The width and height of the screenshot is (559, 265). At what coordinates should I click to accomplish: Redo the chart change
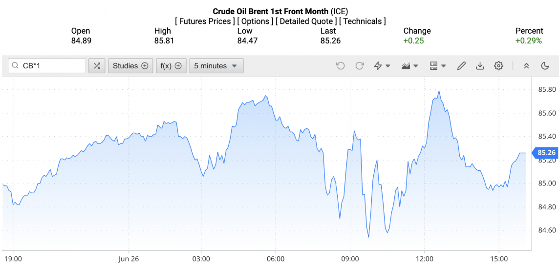[360, 66]
